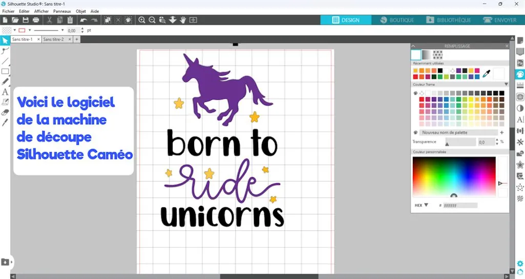The image size is (525, 279).
Task: Pick the rectangle shape tool
Action: coord(5,72)
